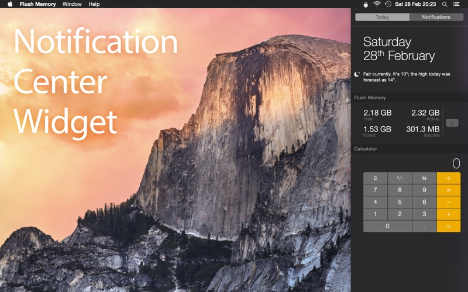The height and width of the screenshot is (292, 468).
Task: Tap calculator digit 6
Action: [424, 202]
